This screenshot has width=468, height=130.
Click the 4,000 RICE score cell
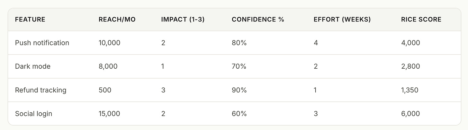(x=410, y=43)
